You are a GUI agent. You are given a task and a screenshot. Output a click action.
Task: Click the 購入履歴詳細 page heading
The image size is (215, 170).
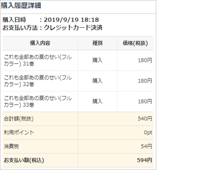(21, 6)
